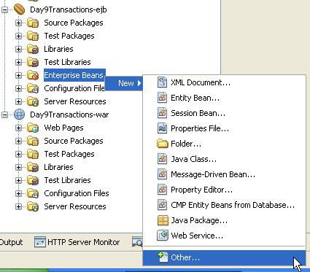Click the Message-Driven Bean icon in submenu
Image resolution: width=310 pixels, height=272 pixels.
[x=162, y=174]
